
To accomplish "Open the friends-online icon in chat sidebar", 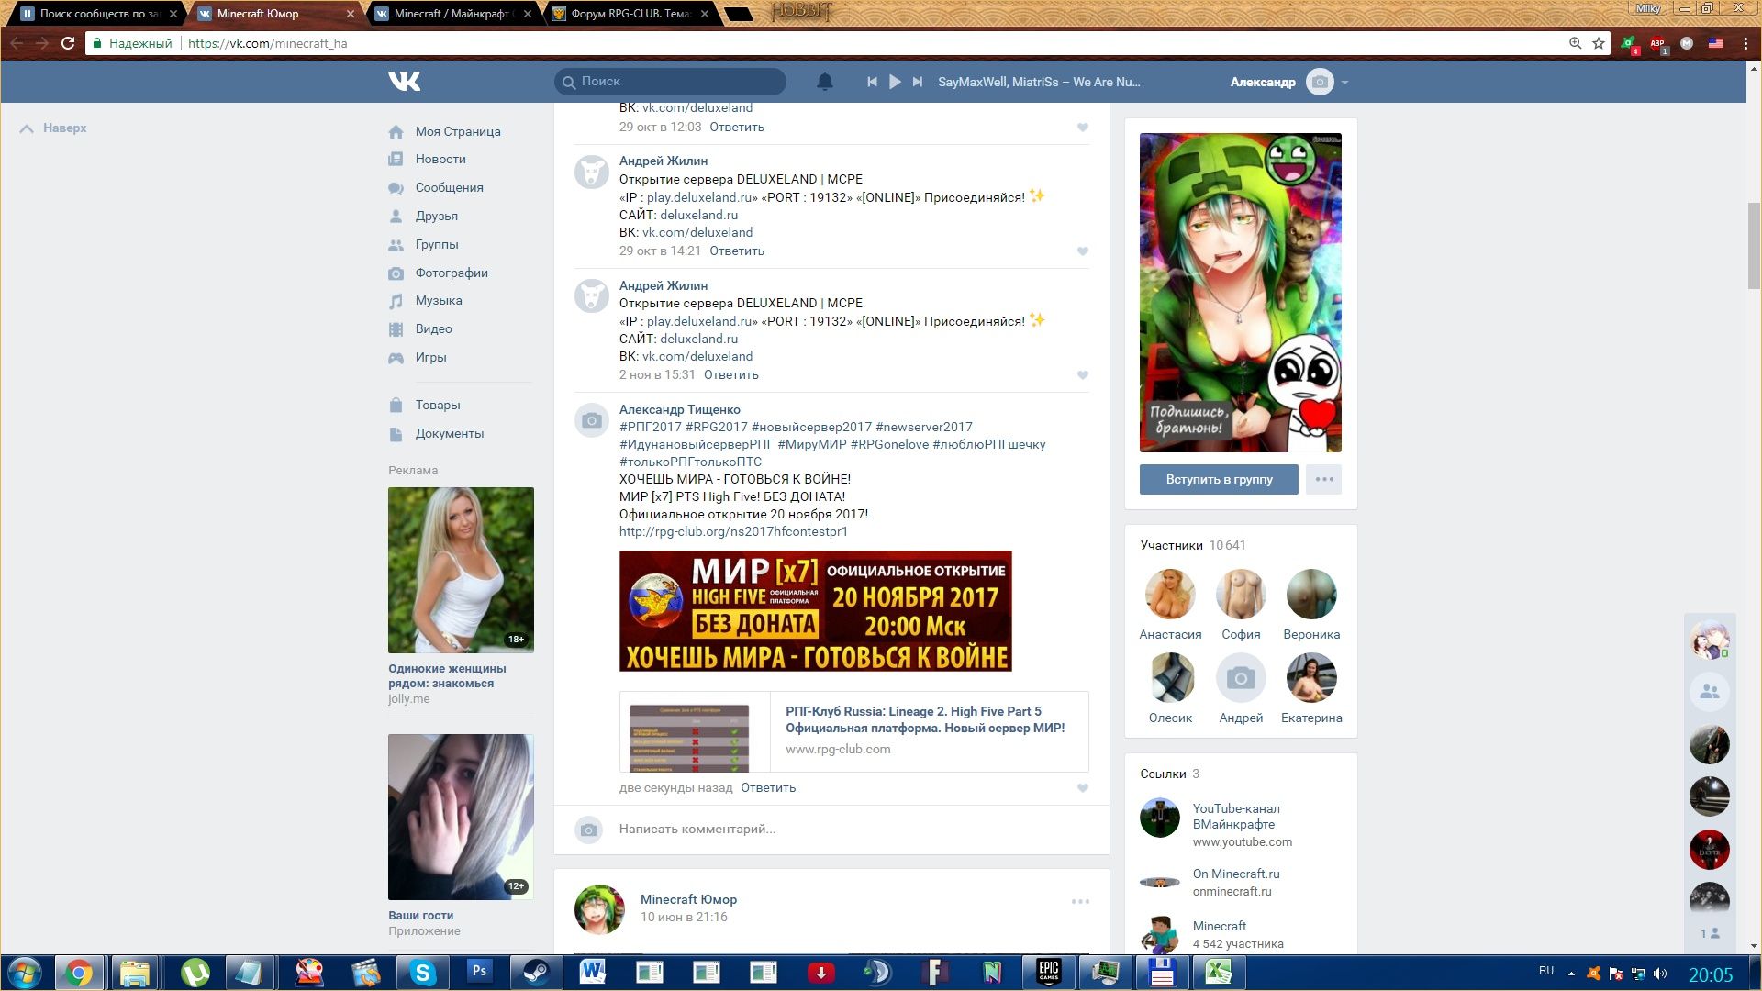I will [x=1709, y=692].
